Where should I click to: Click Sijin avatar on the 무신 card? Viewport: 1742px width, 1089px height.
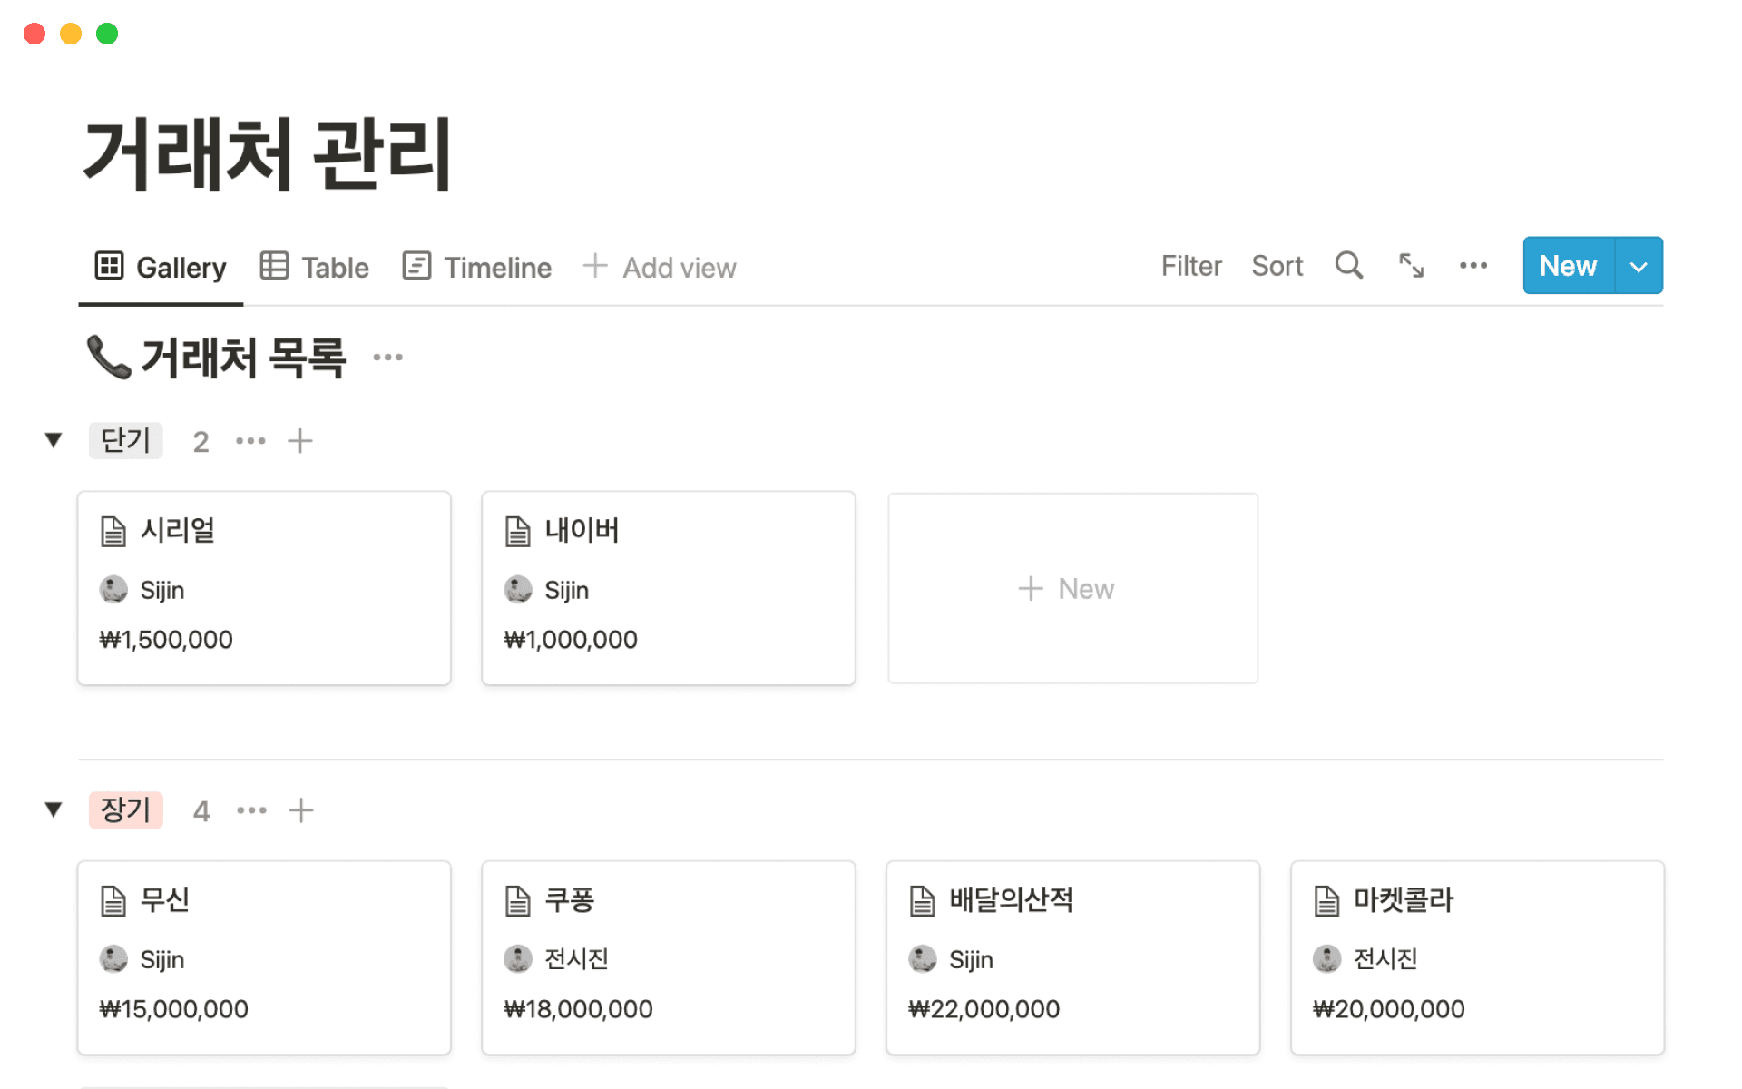[113, 958]
